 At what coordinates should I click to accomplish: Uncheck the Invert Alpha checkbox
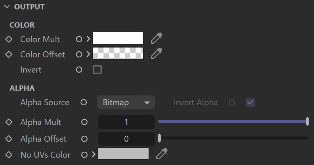250,102
